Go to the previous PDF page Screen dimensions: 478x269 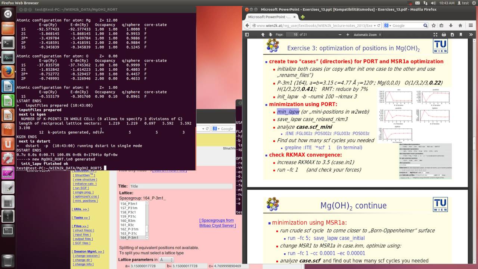(x=263, y=34)
